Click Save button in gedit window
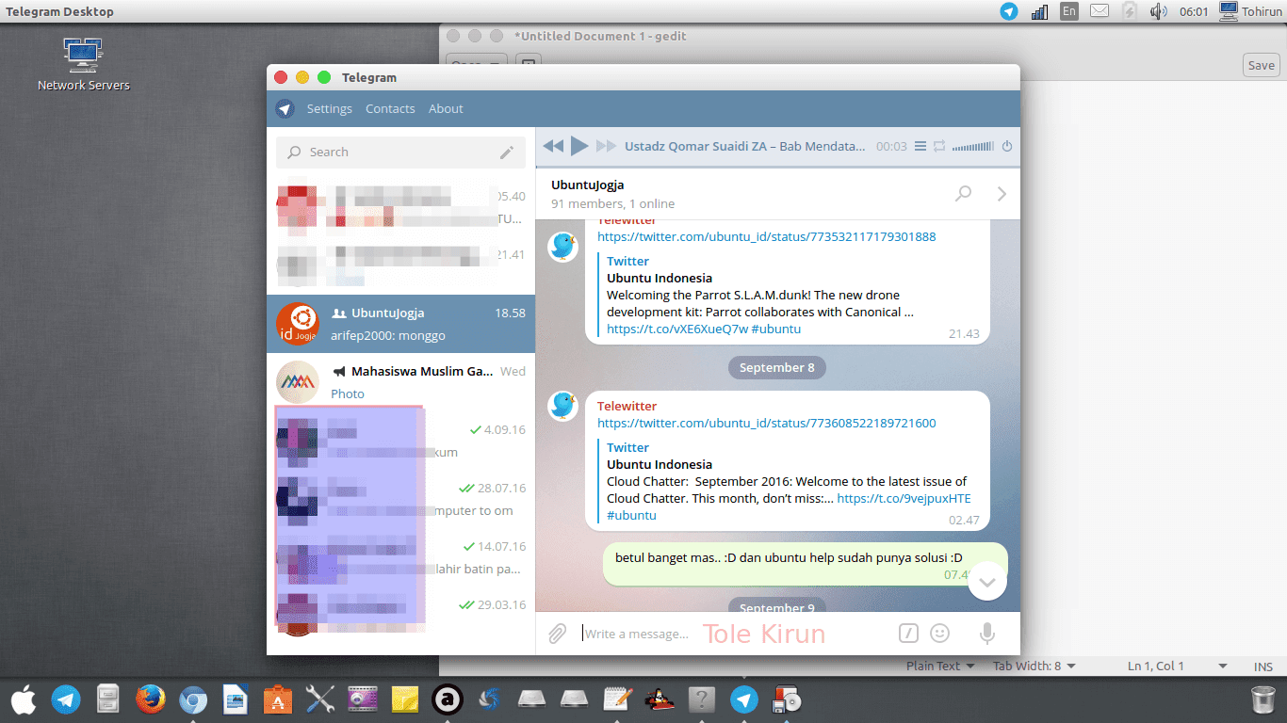This screenshot has height=723, width=1287. point(1261,65)
